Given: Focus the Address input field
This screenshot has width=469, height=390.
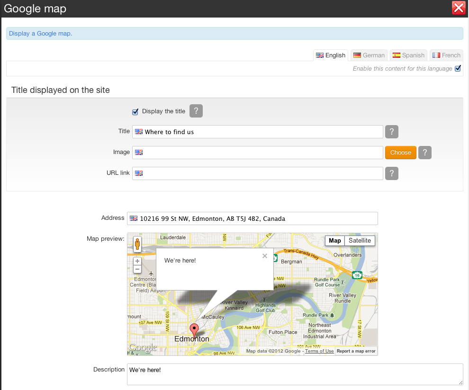Looking at the screenshot, I should tap(253, 218).
